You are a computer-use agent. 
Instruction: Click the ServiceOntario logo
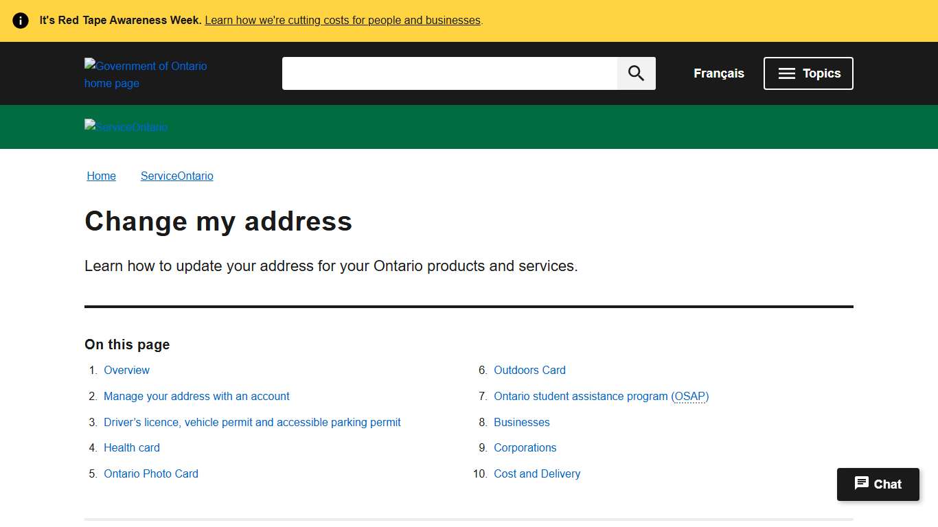(x=126, y=126)
